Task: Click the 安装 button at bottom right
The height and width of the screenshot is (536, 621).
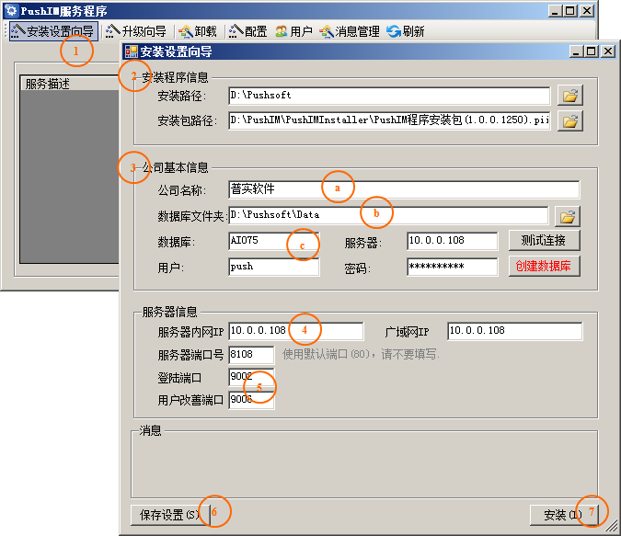Action: pos(559,515)
